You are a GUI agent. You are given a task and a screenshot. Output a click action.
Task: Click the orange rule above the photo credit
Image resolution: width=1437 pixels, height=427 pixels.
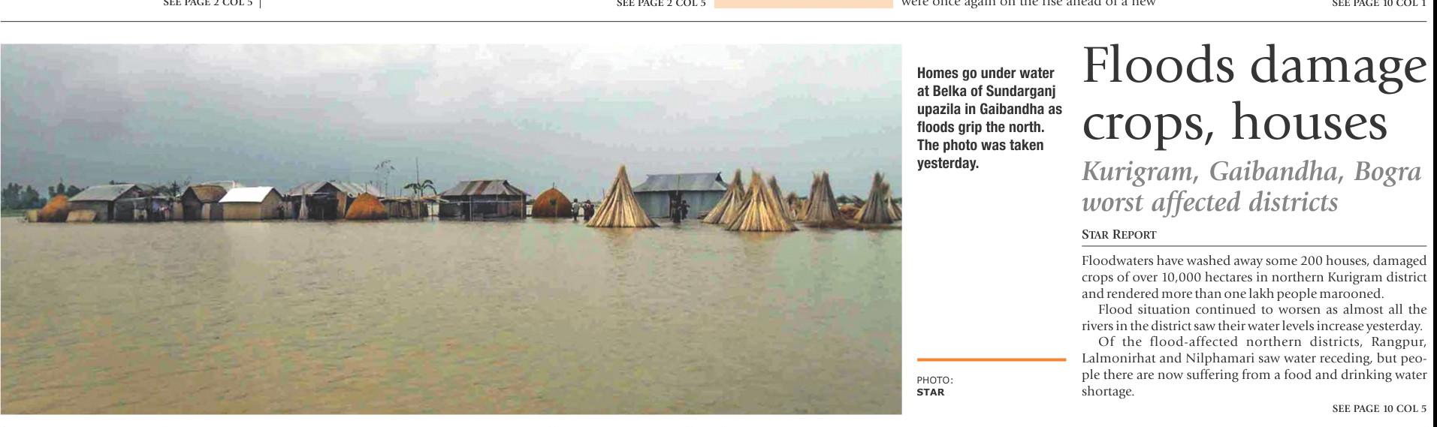click(991, 359)
